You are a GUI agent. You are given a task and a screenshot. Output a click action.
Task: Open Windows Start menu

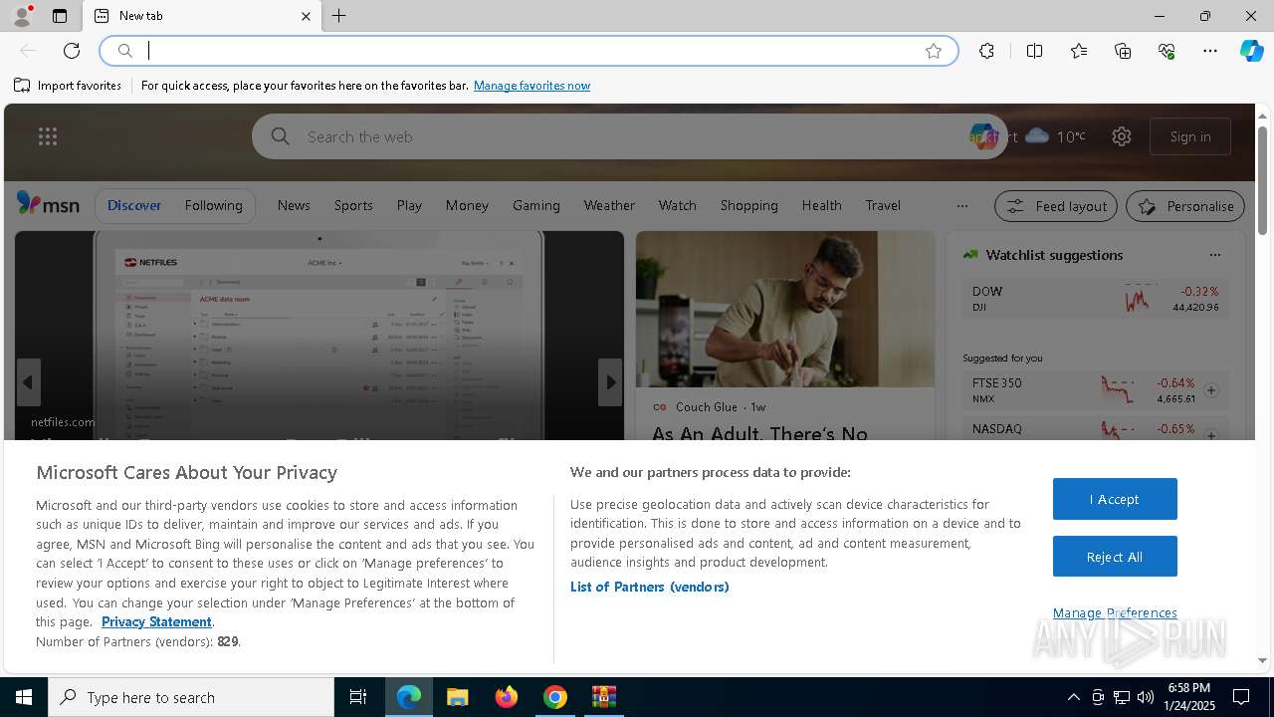coord(24,697)
